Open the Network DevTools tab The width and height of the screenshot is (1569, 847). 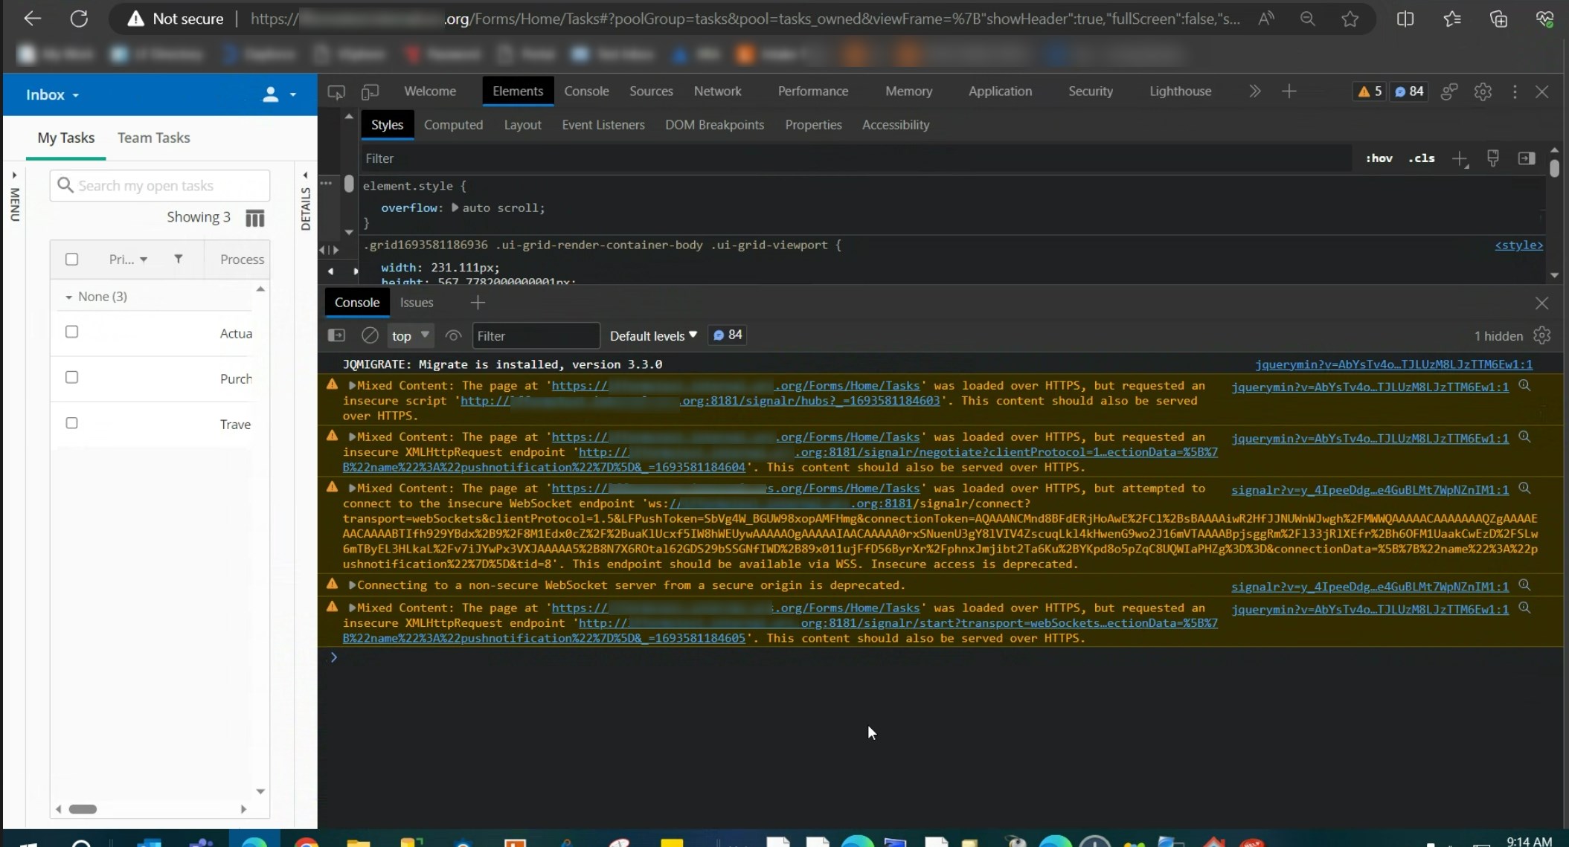pyautogui.click(x=717, y=91)
